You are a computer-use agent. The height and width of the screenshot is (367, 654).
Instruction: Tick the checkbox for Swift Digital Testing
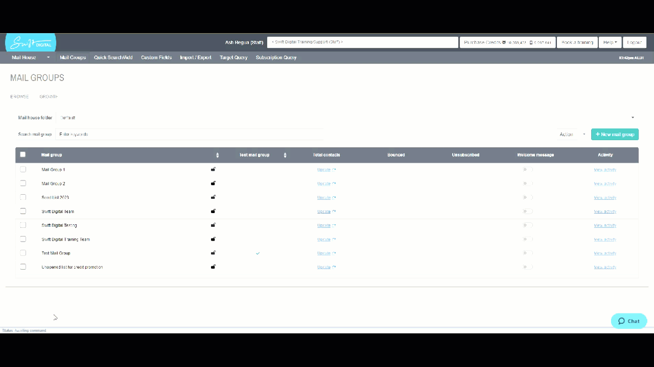coord(23,225)
